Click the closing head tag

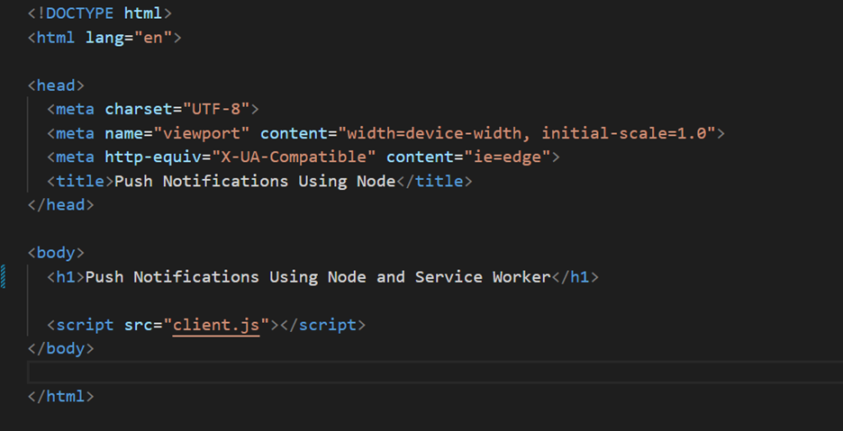[60, 205]
